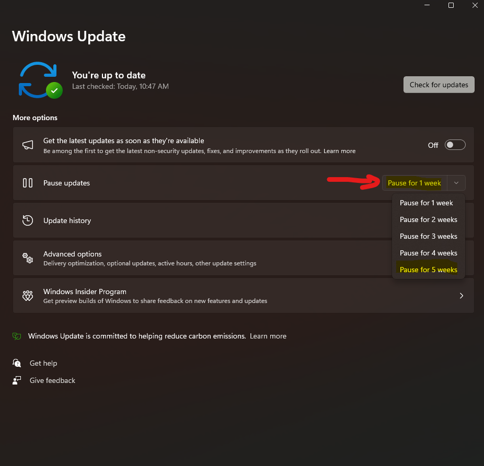Click the More options section label
Viewport: 484px width, 466px height.
tap(35, 118)
